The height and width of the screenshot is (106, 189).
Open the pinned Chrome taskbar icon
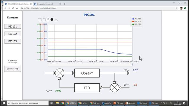[63, 103]
